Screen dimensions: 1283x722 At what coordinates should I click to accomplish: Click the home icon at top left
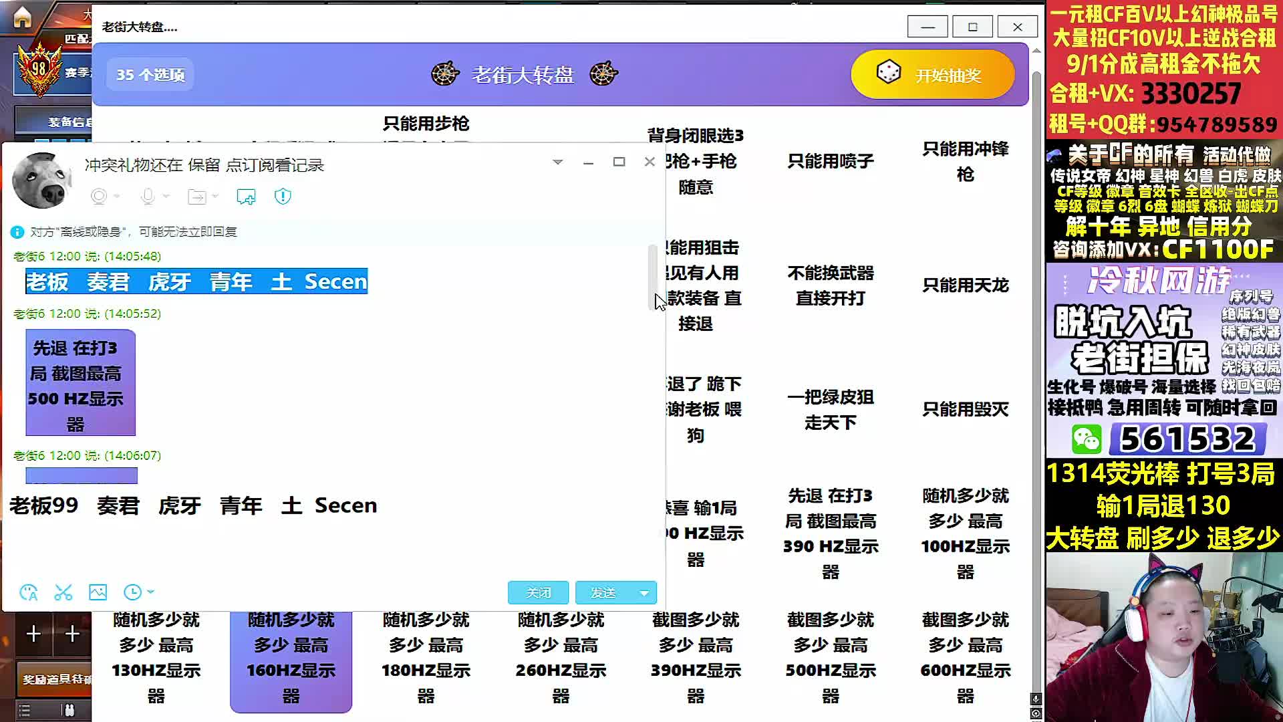pos(22,17)
